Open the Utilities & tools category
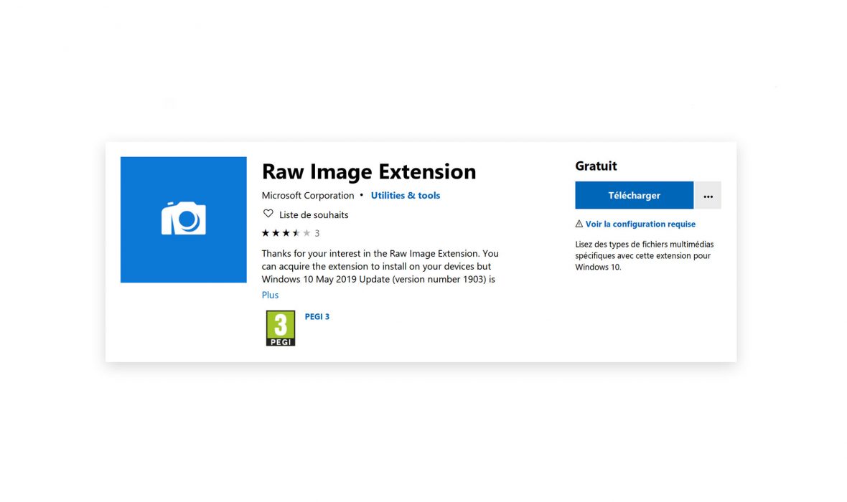The height and width of the screenshot is (502, 847). tap(406, 195)
